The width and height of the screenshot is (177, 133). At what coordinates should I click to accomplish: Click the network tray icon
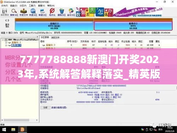click(x=151, y=129)
